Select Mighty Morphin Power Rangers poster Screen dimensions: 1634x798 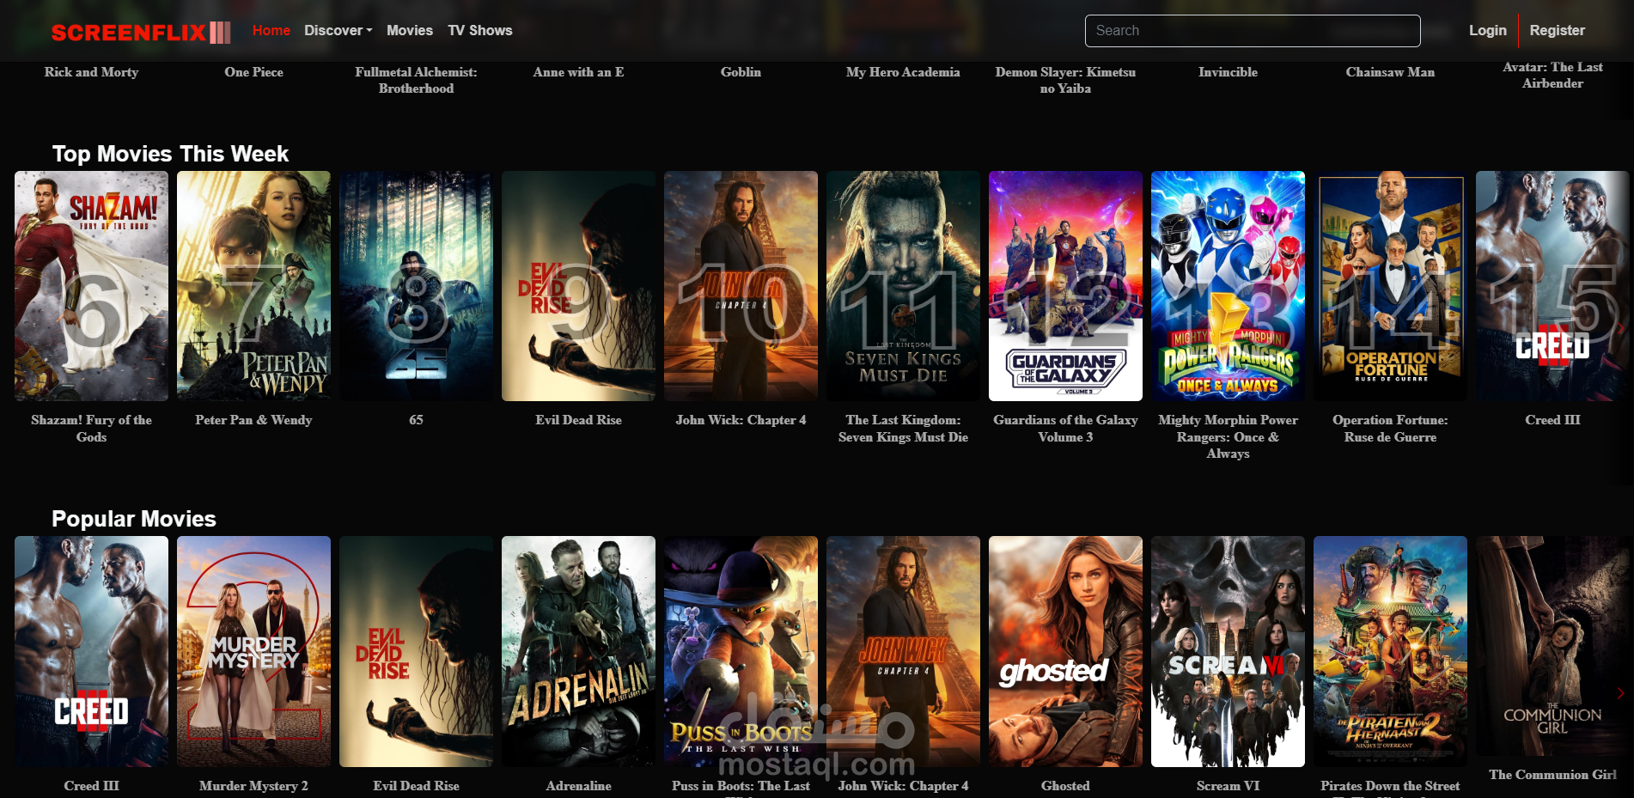click(x=1228, y=286)
